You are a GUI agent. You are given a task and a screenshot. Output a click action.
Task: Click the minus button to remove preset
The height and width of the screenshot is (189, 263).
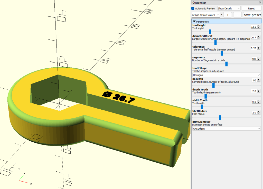(237, 15)
